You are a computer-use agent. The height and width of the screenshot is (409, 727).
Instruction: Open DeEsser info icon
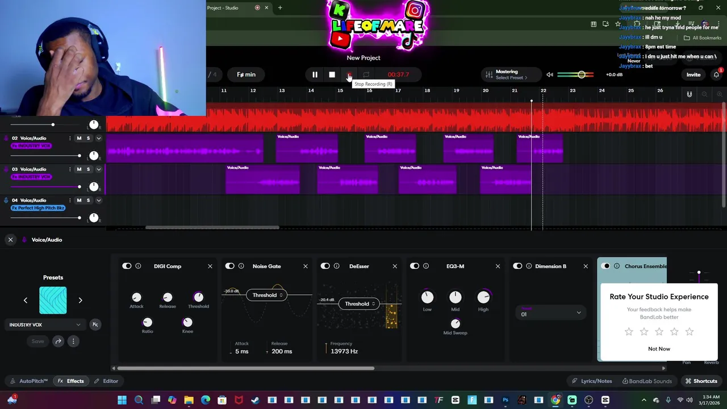336,266
